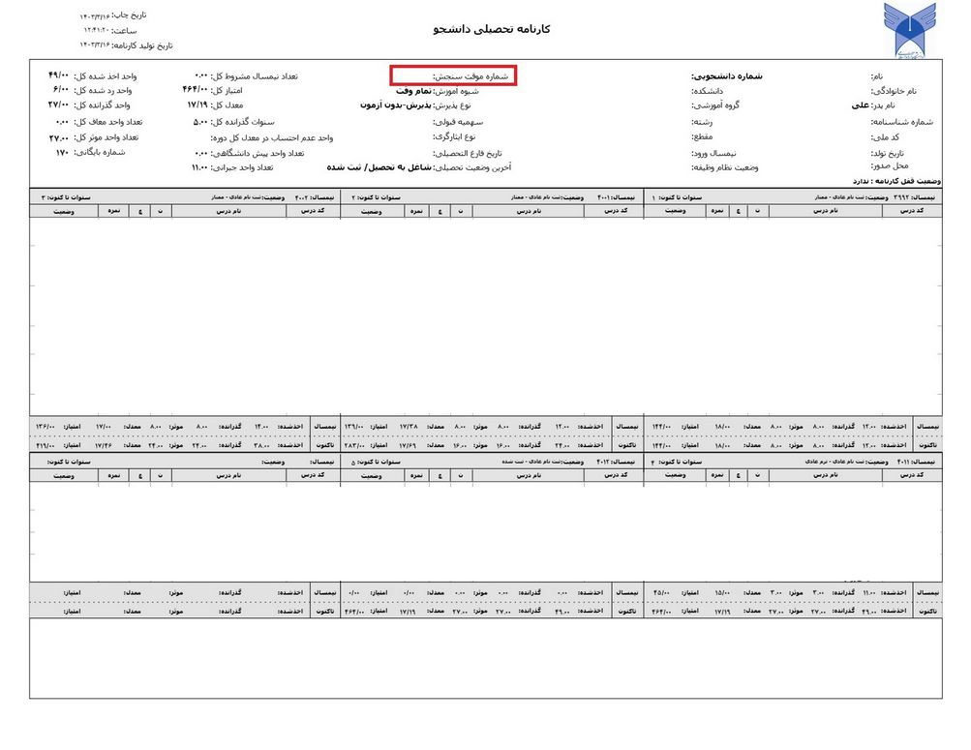Viewport: 971px width, 750px height.
Task: Click the 'تاریخ چاپ' print date
Action: click(x=114, y=16)
